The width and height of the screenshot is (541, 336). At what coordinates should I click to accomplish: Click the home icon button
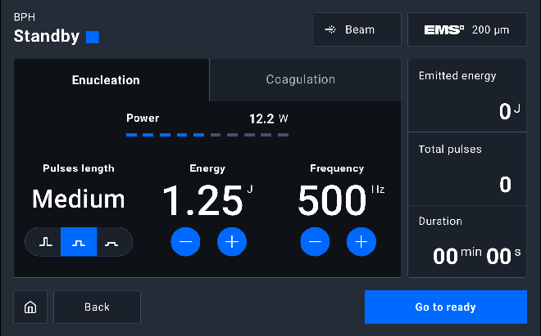[30, 307]
